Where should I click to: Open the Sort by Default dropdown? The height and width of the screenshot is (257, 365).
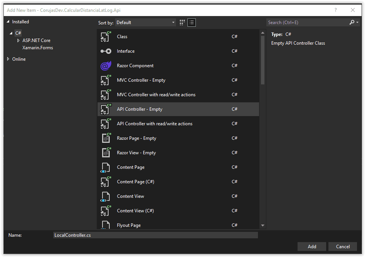tap(146, 23)
